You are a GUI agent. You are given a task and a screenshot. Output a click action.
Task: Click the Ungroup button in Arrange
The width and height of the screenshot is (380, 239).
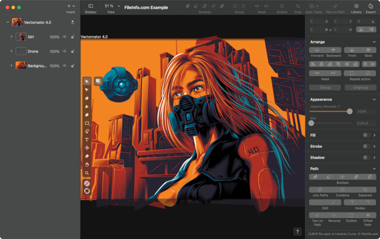pos(359,87)
